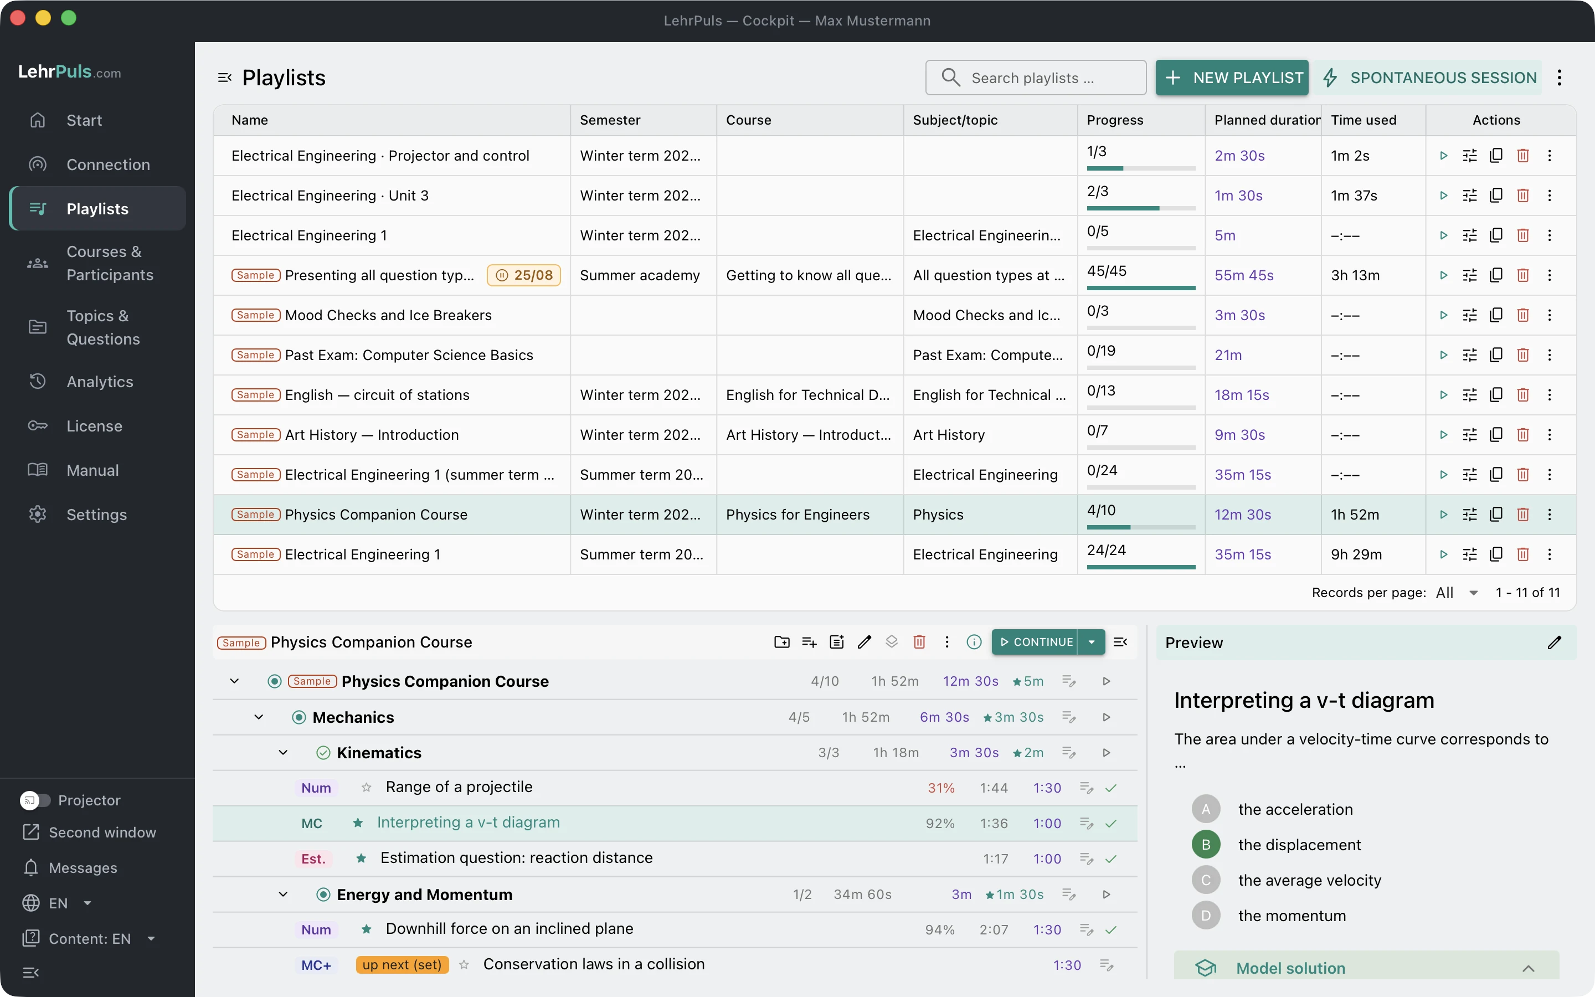
Task: Collapse the Mechanics tree node
Action: point(259,717)
